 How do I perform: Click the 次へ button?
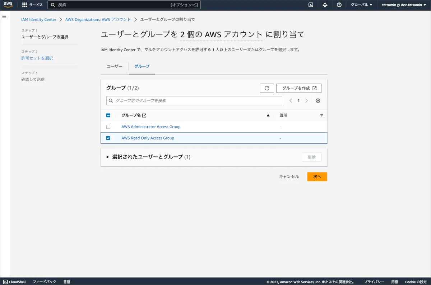pyautogui.click(x=317, y=177)
